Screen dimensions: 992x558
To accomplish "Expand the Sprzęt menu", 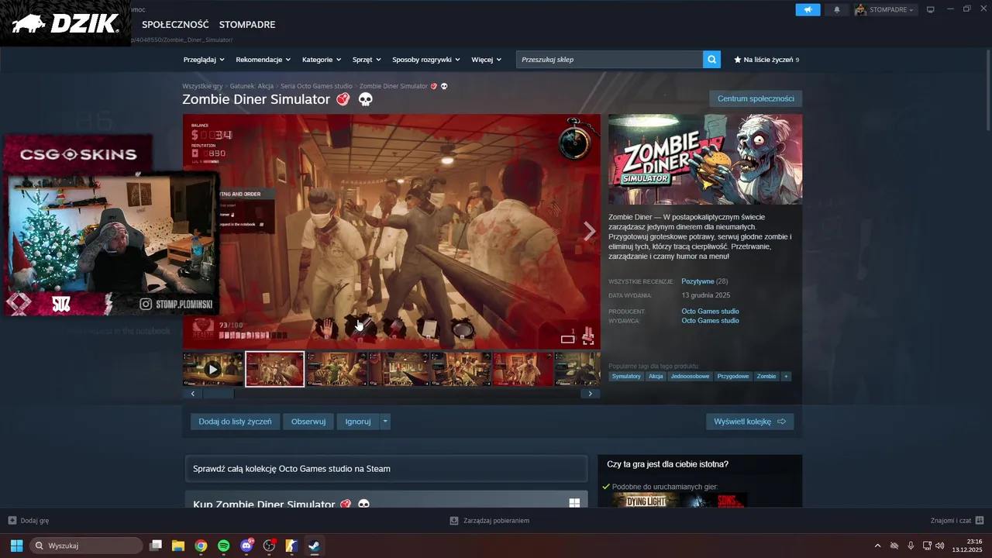I will click(367, 60).
